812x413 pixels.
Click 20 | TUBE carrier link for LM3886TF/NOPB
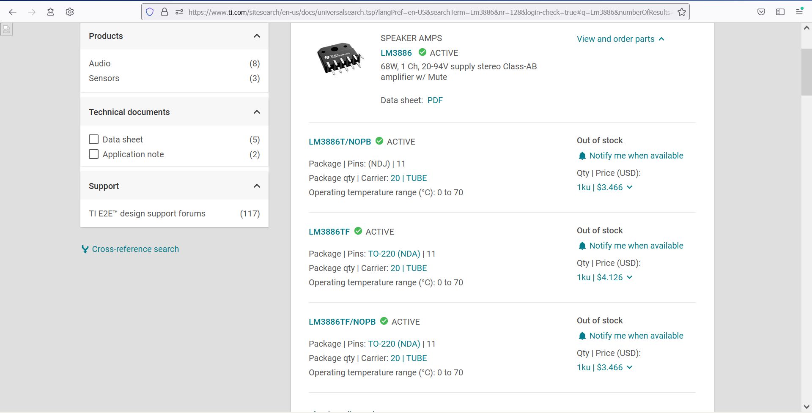(x=409, y=358)
